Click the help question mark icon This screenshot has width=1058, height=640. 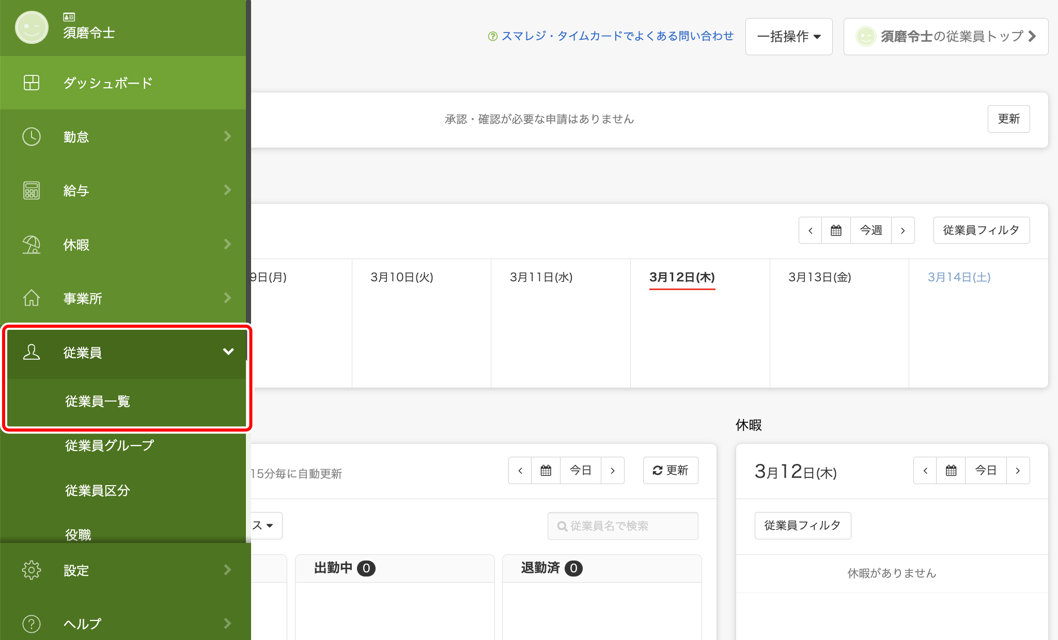32,623
